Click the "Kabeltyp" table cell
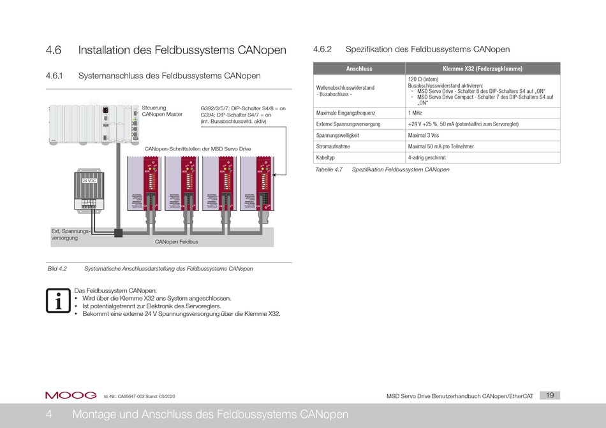 [359, 158]
